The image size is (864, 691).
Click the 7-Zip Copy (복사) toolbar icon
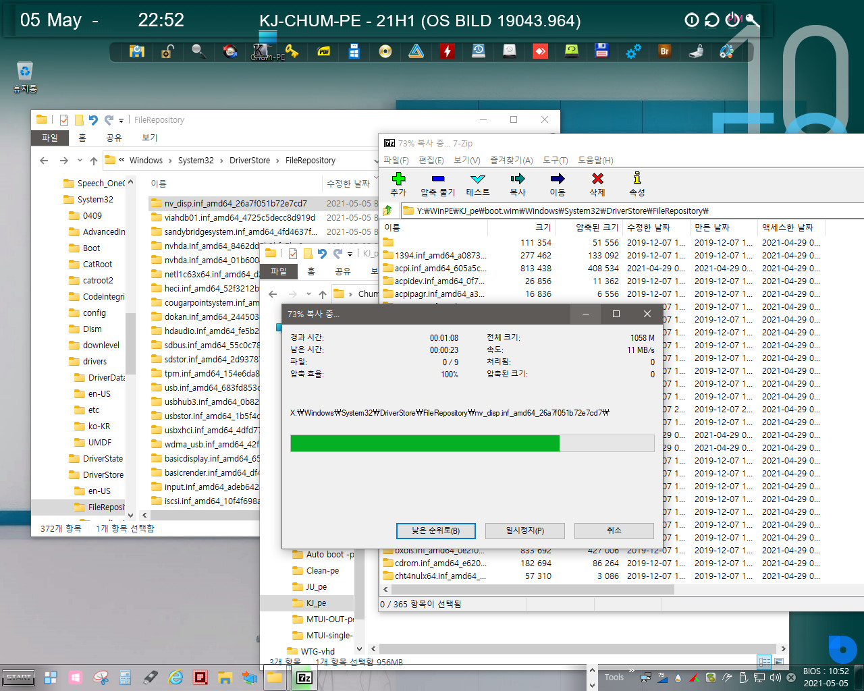[518, 179]
